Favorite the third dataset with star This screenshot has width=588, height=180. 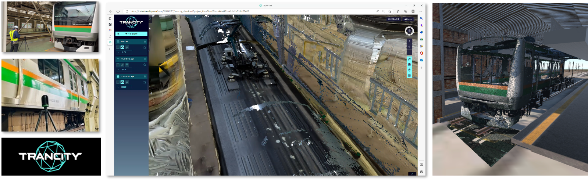[x=145, y=82]
